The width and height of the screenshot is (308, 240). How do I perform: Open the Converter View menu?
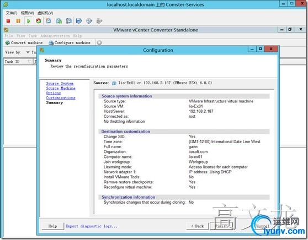click(x=21, y=36)
